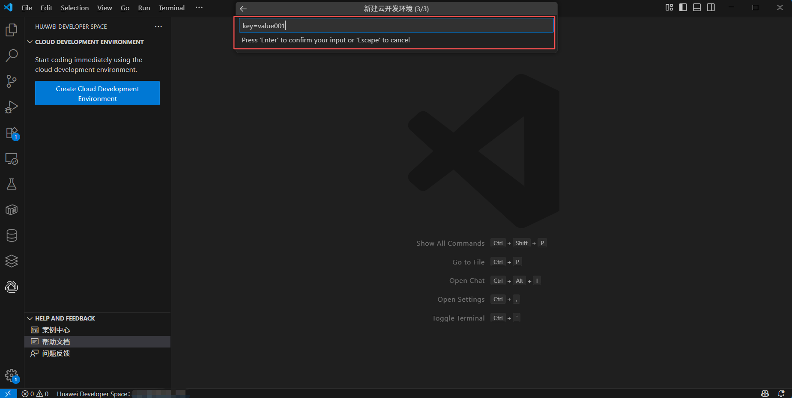Go back to previous input step
The height and width of the screenshot is (398, 792).
243,9
